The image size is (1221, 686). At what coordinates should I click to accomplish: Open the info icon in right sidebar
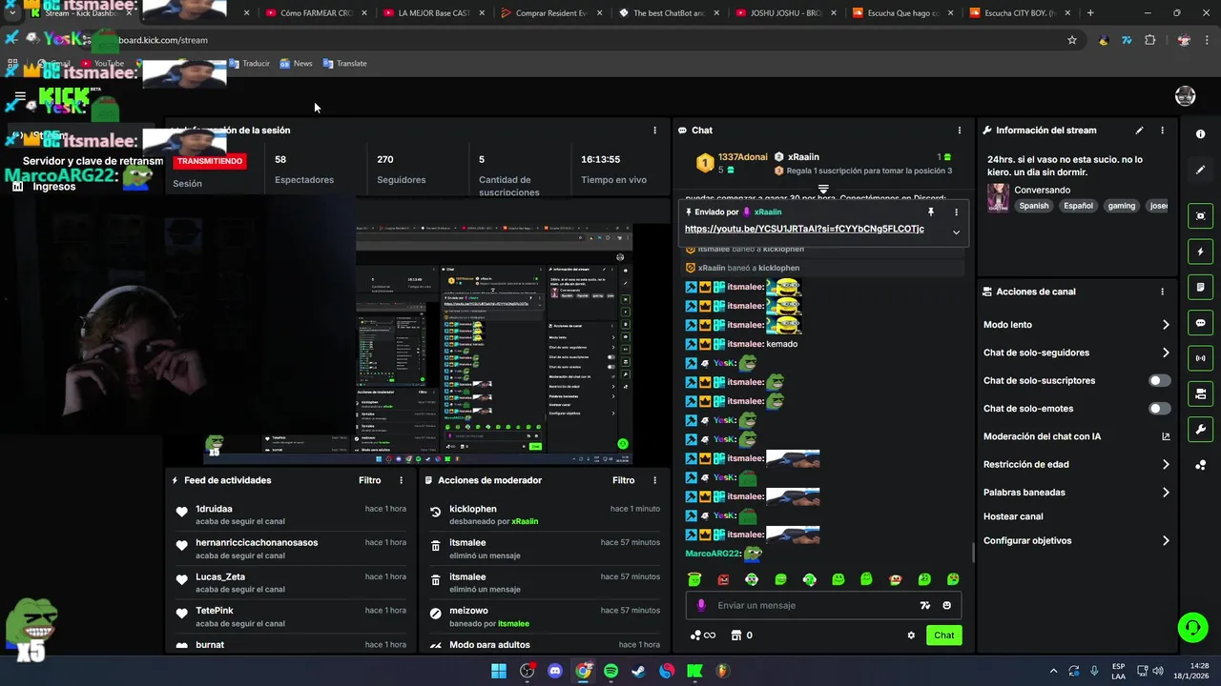(1200, 134)
